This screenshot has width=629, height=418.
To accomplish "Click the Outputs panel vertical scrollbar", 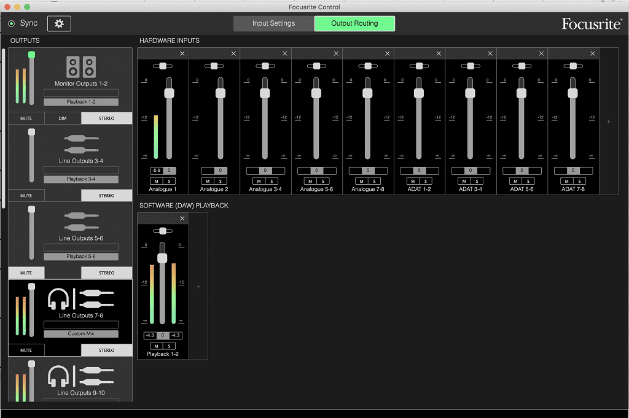I will (4, 128).
